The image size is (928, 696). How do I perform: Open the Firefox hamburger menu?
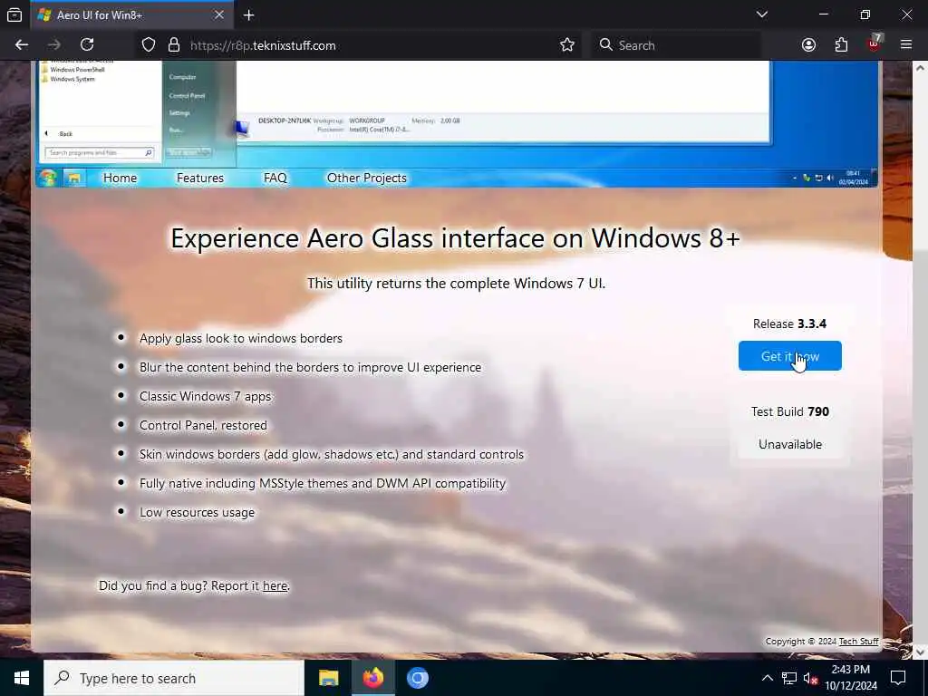pos(906,45)
